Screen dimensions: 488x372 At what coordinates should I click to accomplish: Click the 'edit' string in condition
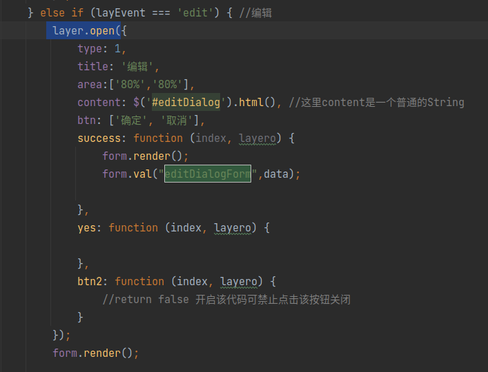(195, 12)
